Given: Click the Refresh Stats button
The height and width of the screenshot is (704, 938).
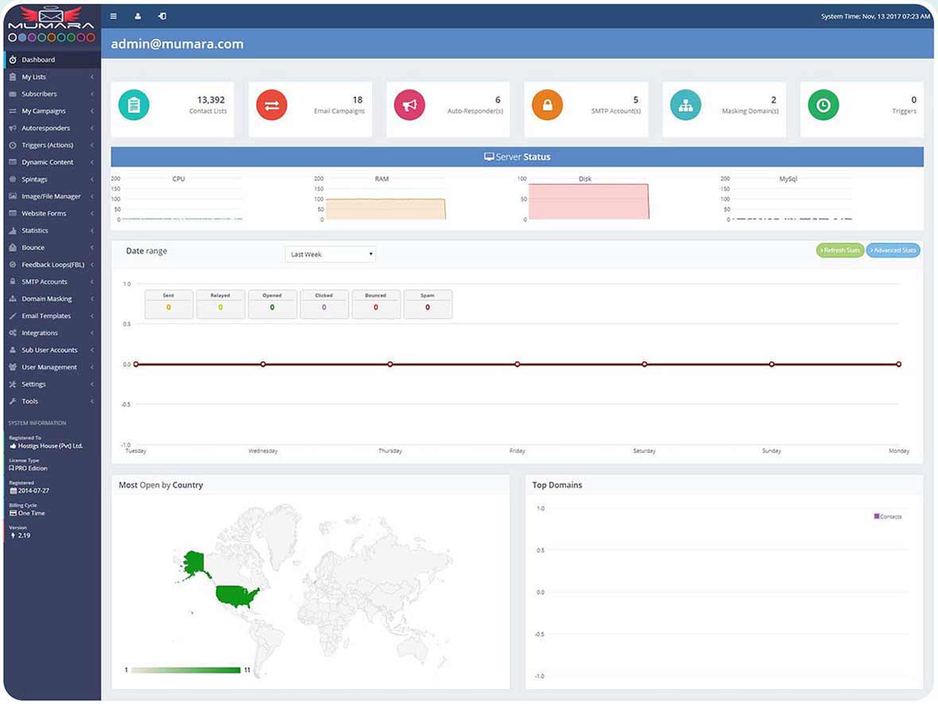Looking at the screenshot, I should [x=839, y=249].
